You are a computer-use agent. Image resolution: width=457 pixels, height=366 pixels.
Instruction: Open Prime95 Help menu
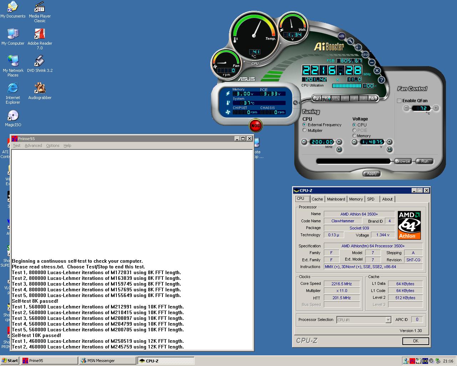(x=67, y=145)
